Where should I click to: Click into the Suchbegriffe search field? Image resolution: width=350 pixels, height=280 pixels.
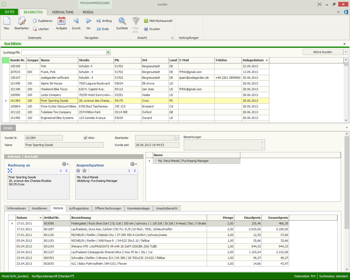(64, 52)
